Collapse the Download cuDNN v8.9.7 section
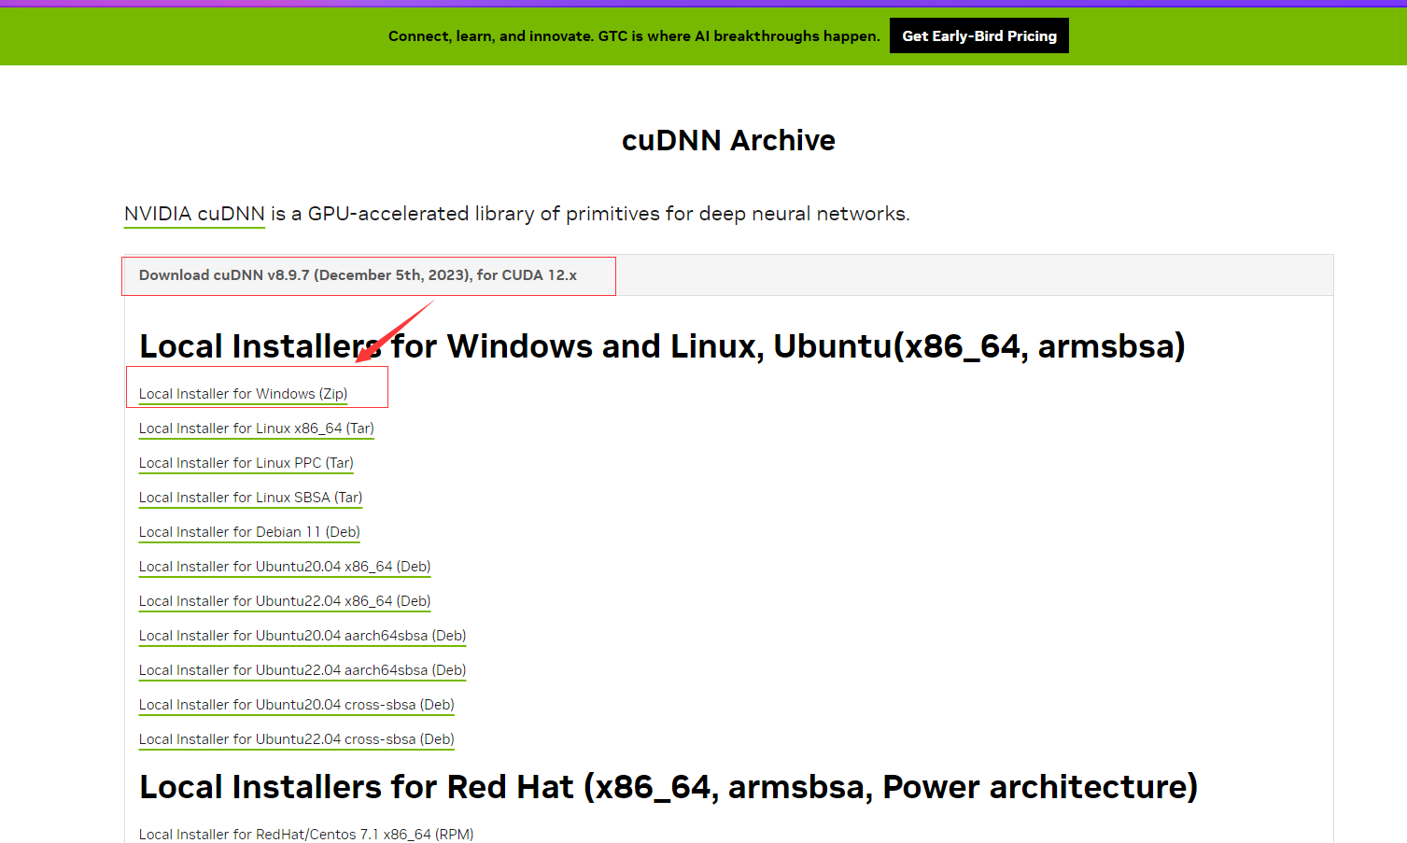1407x843 pixels. pos(358,275)
